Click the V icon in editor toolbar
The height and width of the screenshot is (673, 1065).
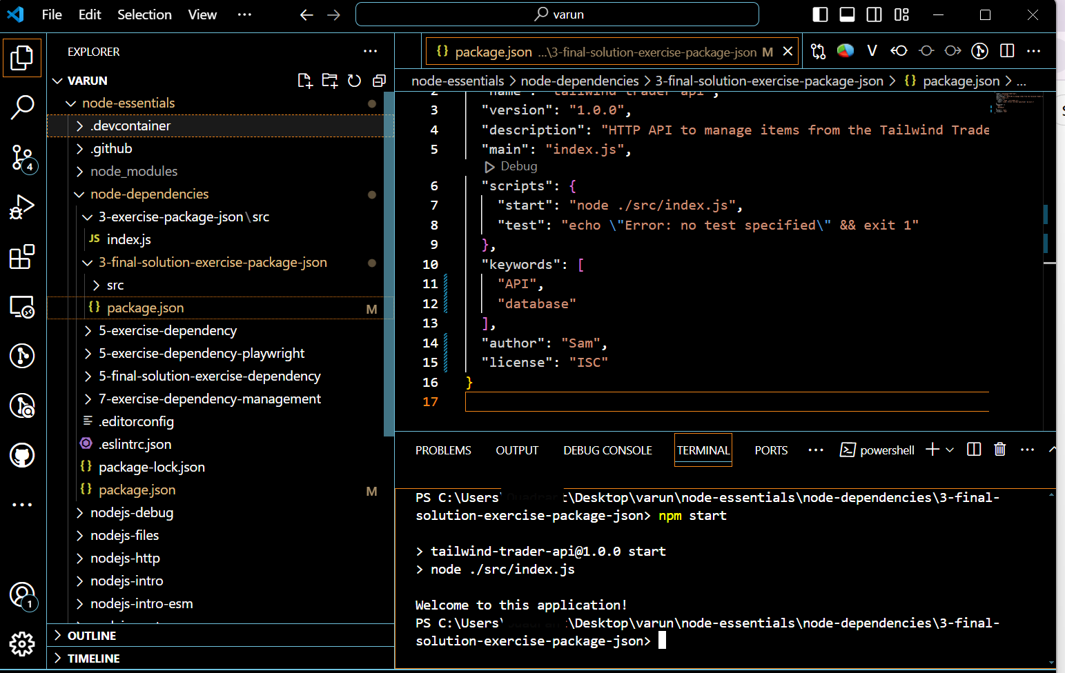click(x=872, y=50)
